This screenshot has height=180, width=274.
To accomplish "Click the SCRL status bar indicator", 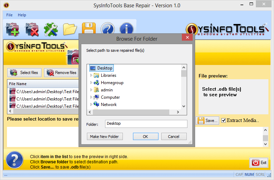I will (260, 174).
